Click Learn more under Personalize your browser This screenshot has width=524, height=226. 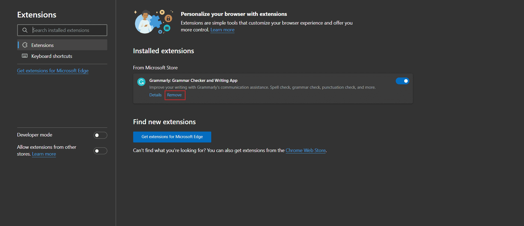click(x=222, y=30)
